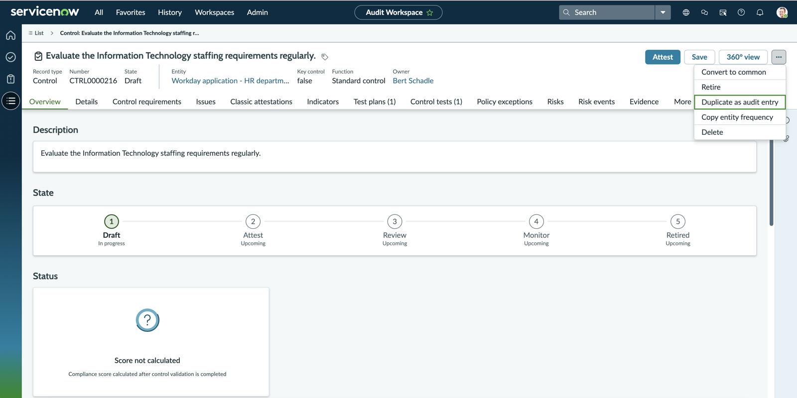Open the Favorites menu
Screen dimensions: 797x398
coord(131,12)
